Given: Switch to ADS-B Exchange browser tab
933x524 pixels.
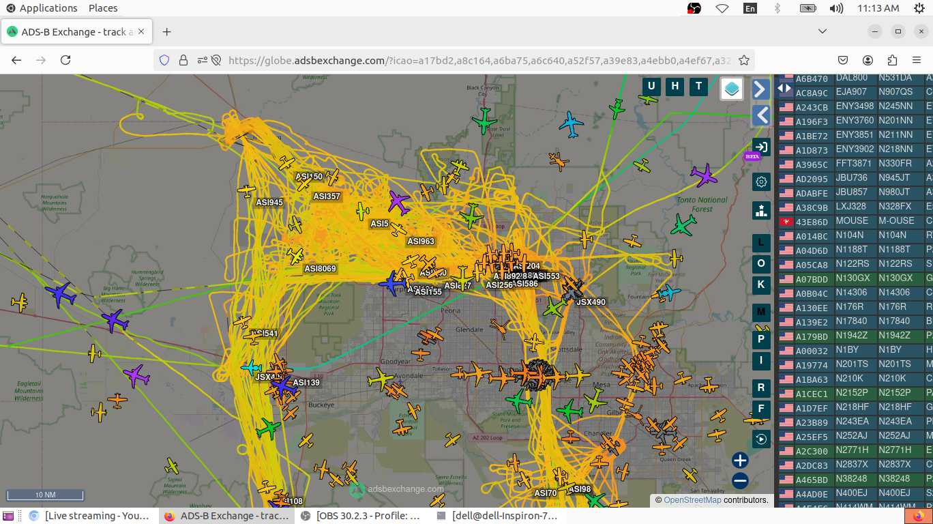Looking at the screenshot, I should (77, 32).
